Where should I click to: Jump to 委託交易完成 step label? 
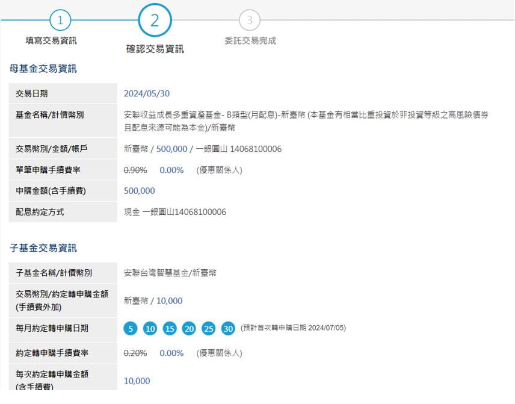(250, 41)
